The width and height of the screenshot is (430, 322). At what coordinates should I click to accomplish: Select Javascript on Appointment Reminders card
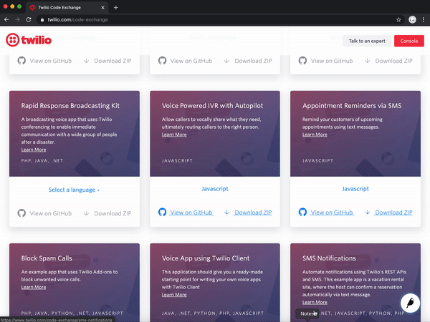click(355, 189)
